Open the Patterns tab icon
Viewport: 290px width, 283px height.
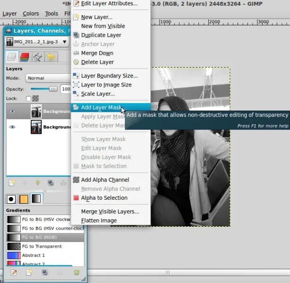tap(24, 199)
